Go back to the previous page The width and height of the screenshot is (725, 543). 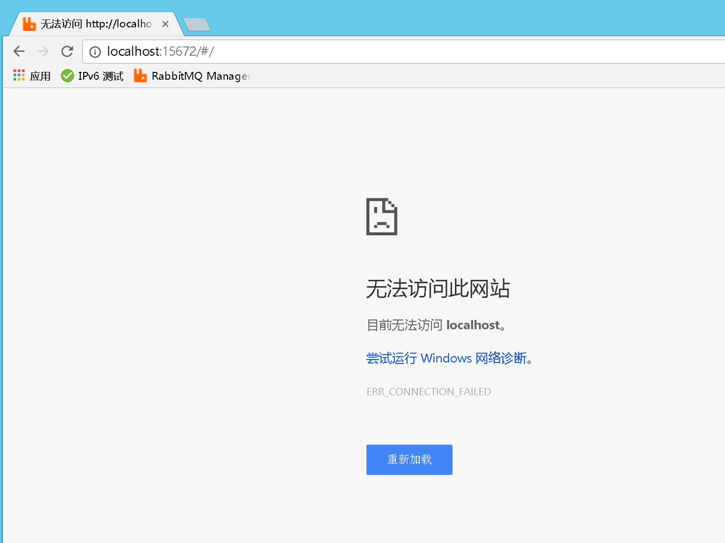(19, 51)
